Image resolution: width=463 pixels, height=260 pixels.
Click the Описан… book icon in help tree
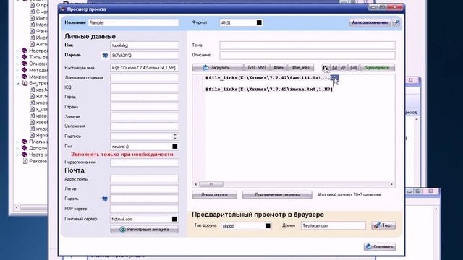click(25, 64)
